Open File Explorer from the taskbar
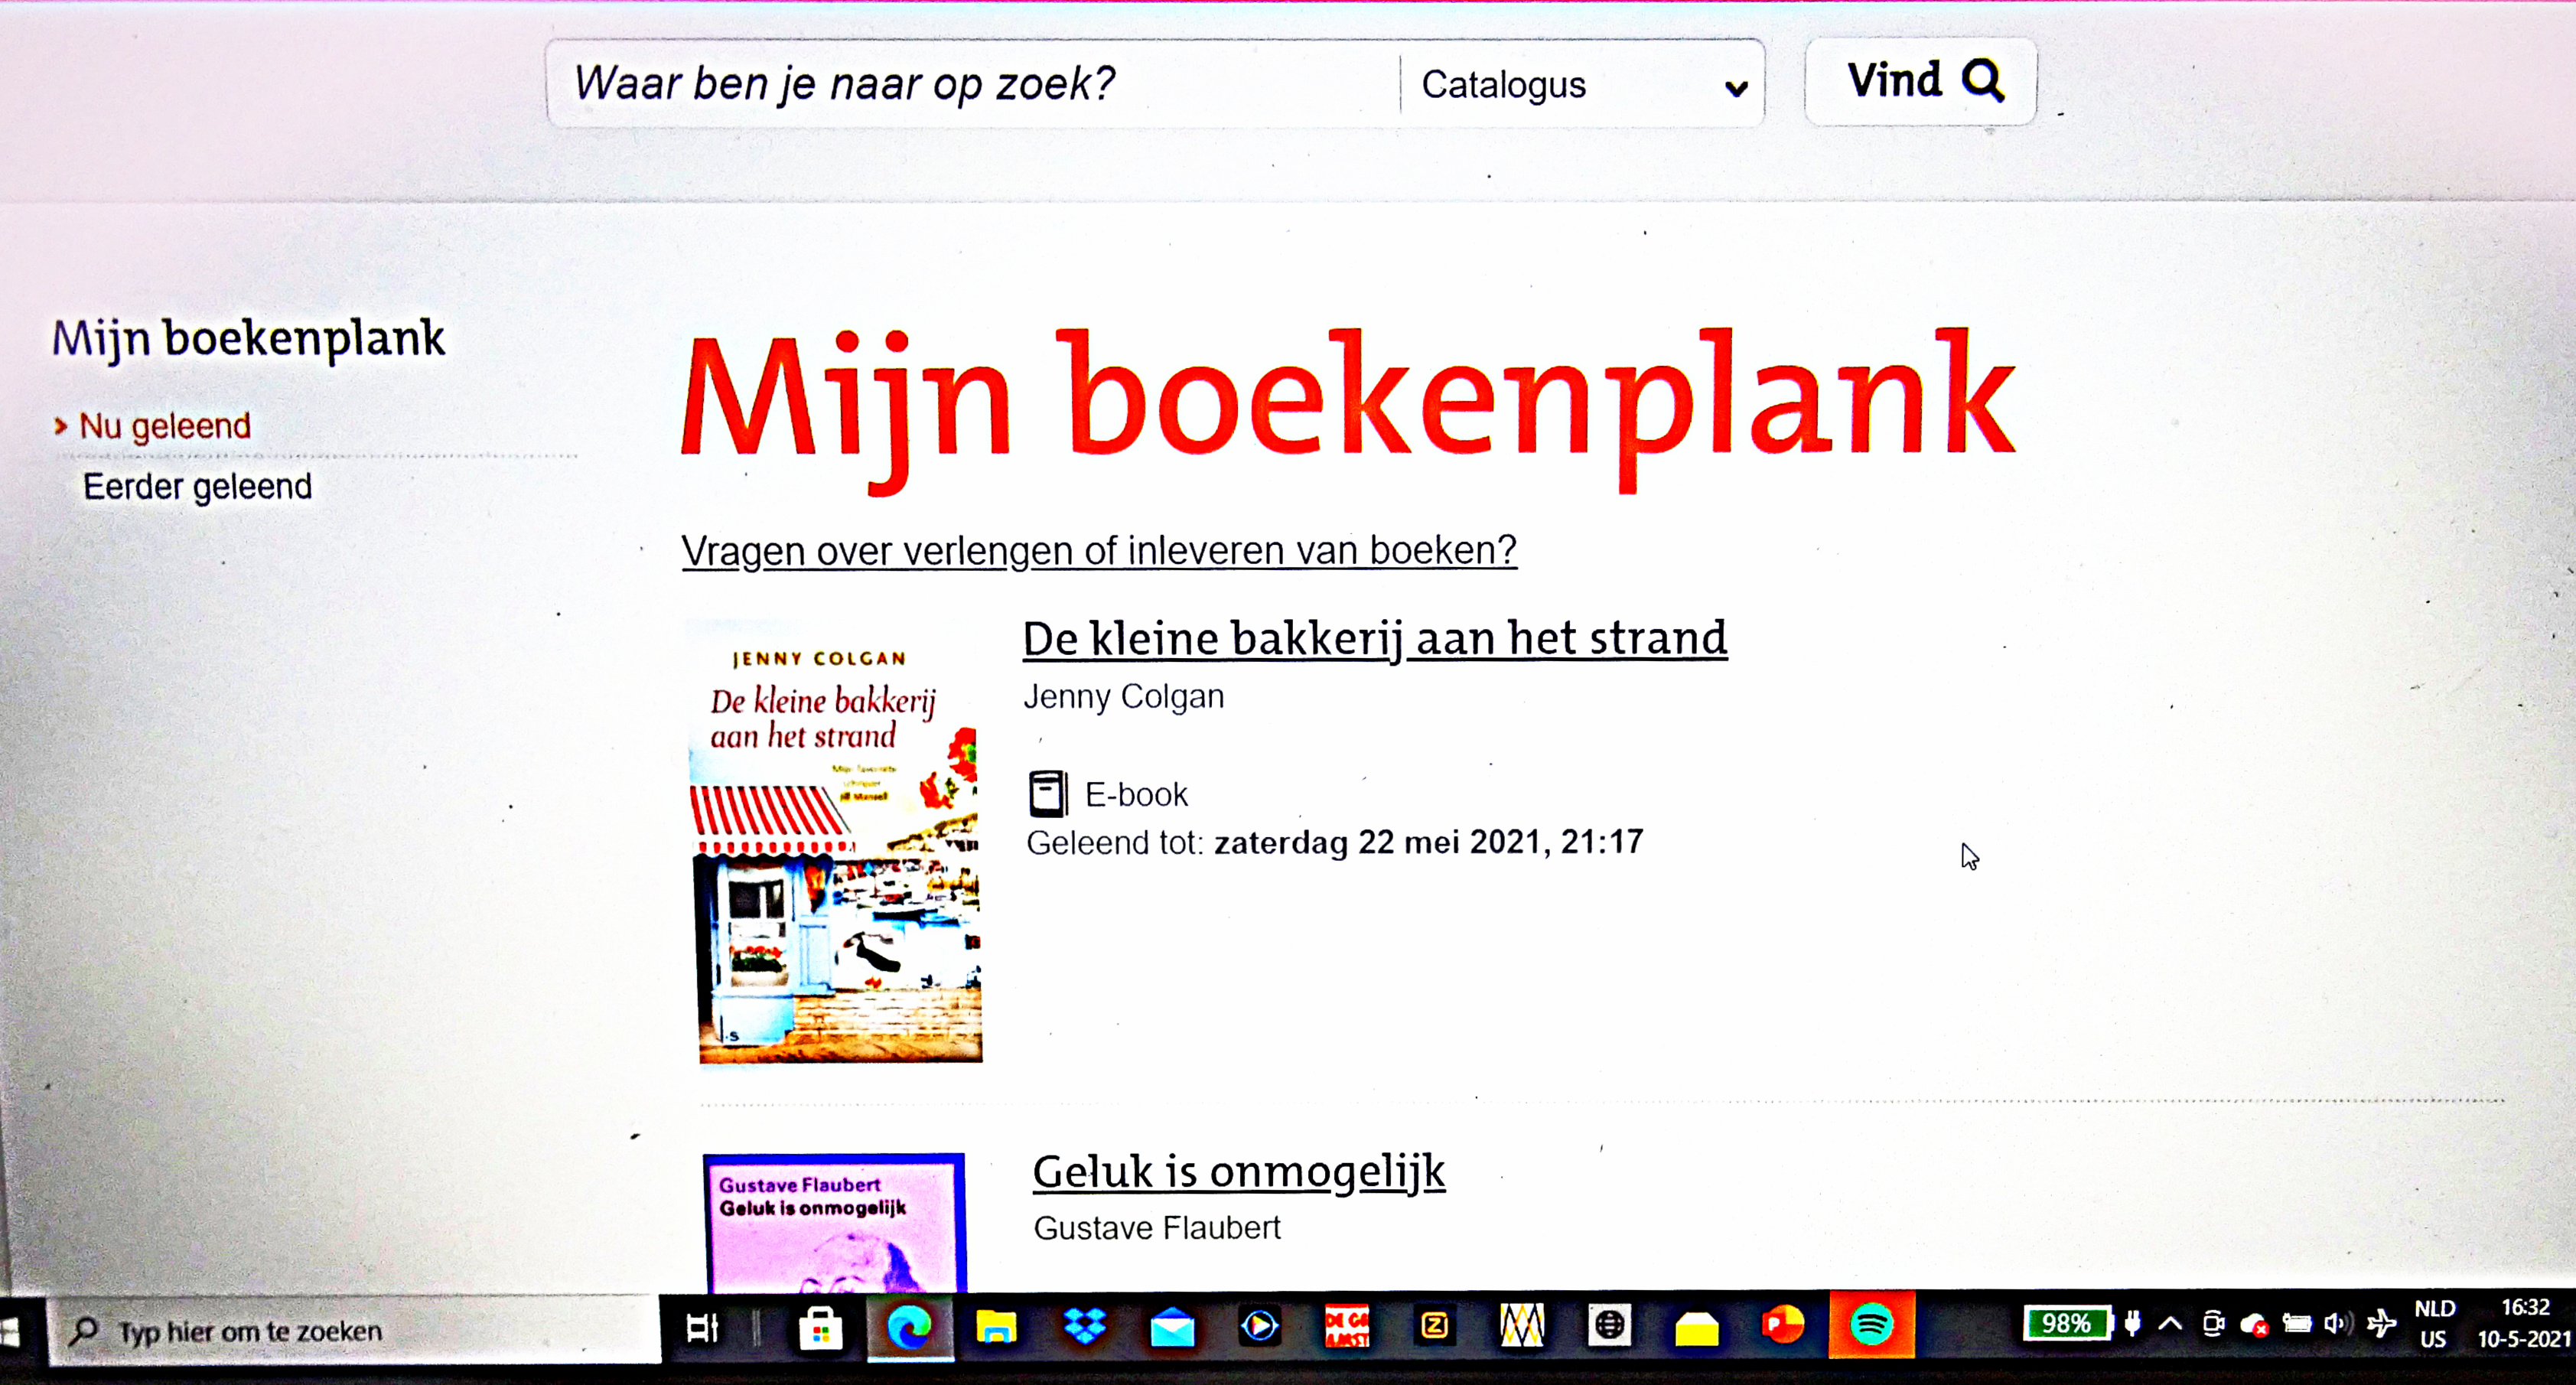 pos(996,1328)
